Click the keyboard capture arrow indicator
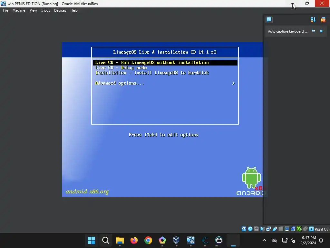Viewport: 330px width, 248px height. click(312, 229)
